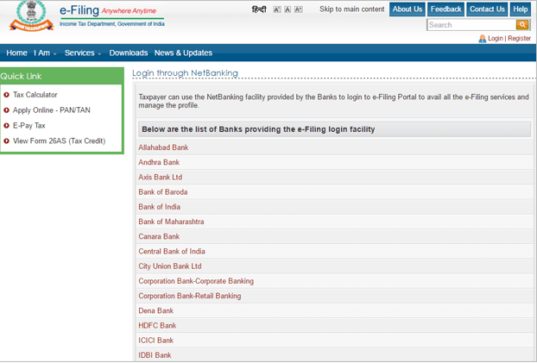Choose Axis Bank Ltd
The image size is (537, 363).
coord(161,178)
